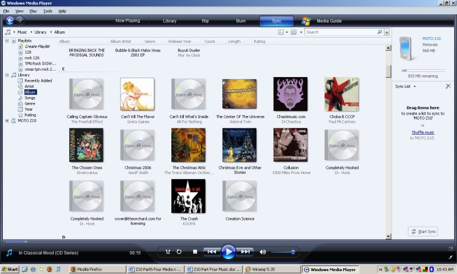This screenshot has width=457, height=274.
Task: Mute sound with the speaker icon
Action: click(263, 252)
